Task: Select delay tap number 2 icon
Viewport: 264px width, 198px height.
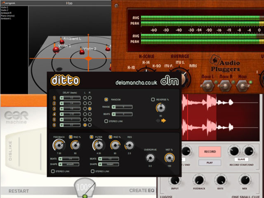Action: (54, 103)
